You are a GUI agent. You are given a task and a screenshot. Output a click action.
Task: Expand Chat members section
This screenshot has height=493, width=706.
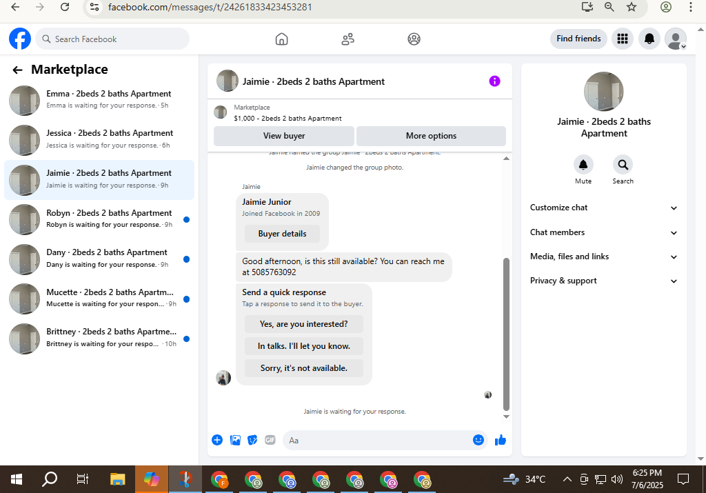604,232
